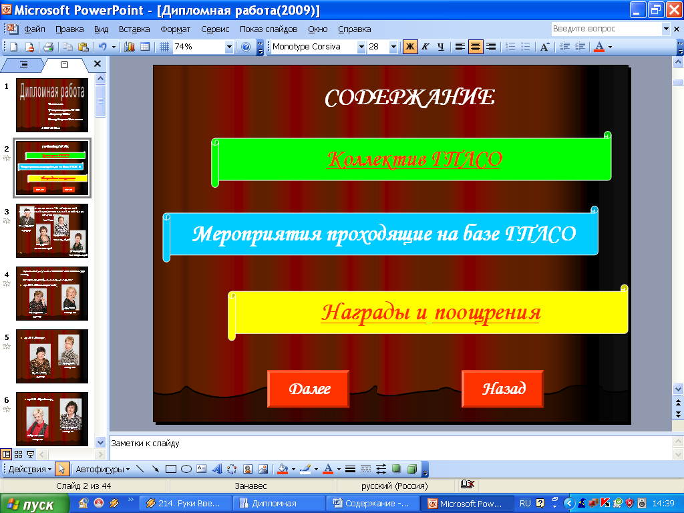Insert picture from file
Image resolution: width=684 pixels, height=513 pixels.
[263, 469]
